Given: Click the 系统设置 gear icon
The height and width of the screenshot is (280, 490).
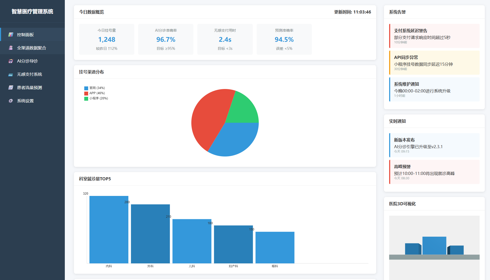Looking at the screenshot, I should point(11,101).
